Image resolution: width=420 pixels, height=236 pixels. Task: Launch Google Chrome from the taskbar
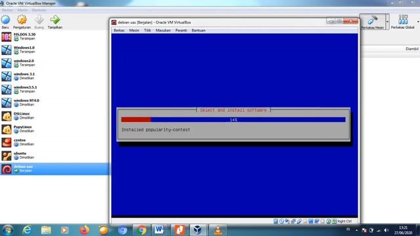tap(142, 230)
